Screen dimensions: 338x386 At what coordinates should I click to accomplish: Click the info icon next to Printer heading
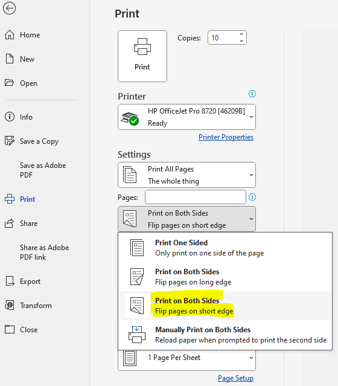point(252,94)
